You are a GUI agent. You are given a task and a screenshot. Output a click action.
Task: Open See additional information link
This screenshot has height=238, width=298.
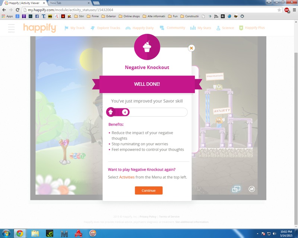click(192, 222)
